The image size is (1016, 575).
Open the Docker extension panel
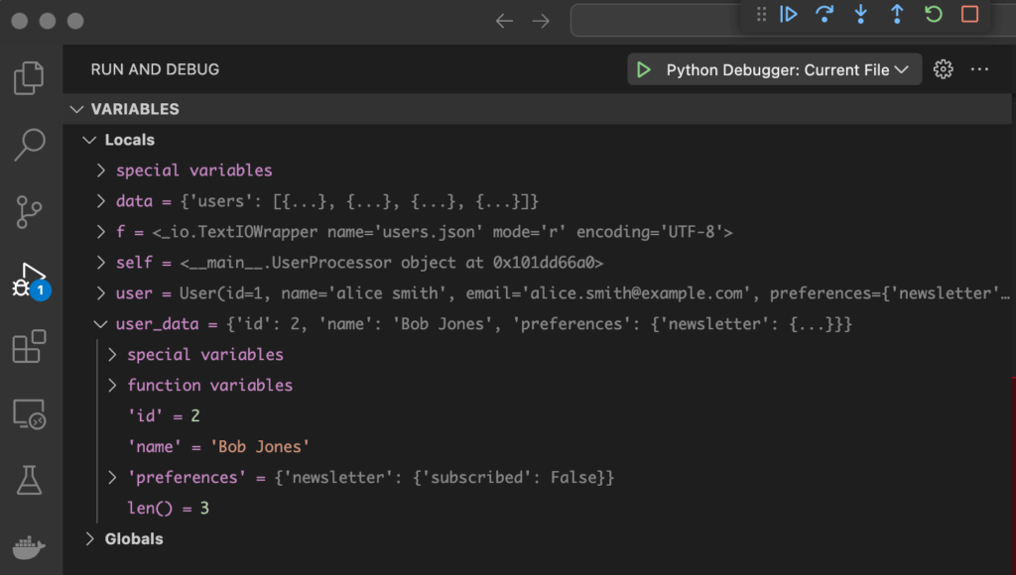(29, 547)
